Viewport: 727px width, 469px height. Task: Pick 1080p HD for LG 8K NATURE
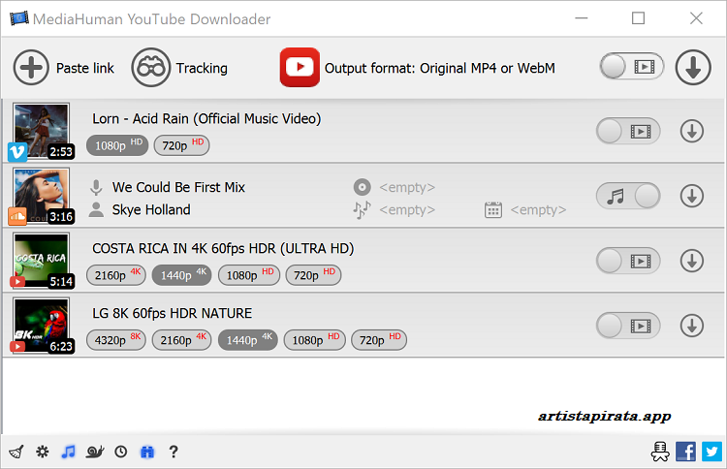(x=315, y=340)
